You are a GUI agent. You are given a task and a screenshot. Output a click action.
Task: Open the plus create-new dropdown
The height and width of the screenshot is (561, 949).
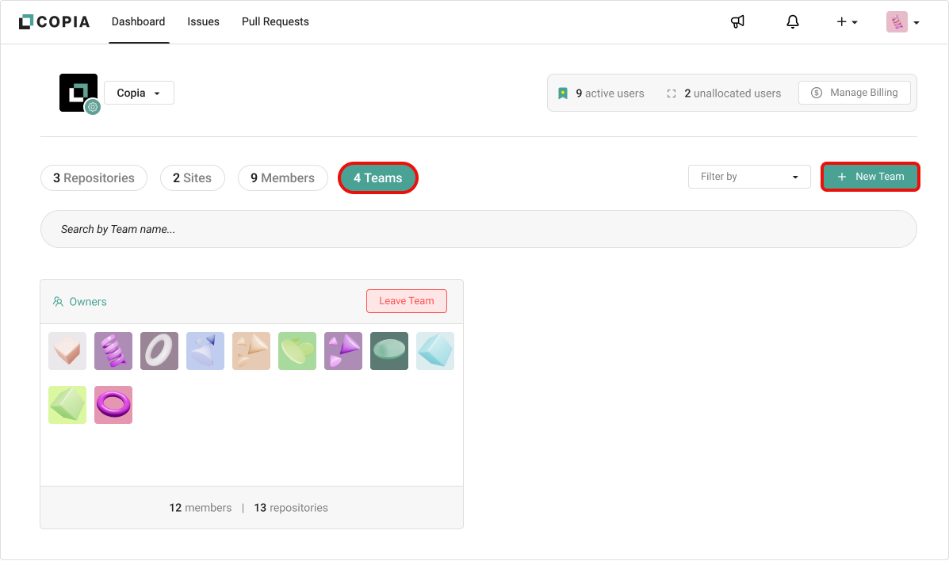coord(847,22)
